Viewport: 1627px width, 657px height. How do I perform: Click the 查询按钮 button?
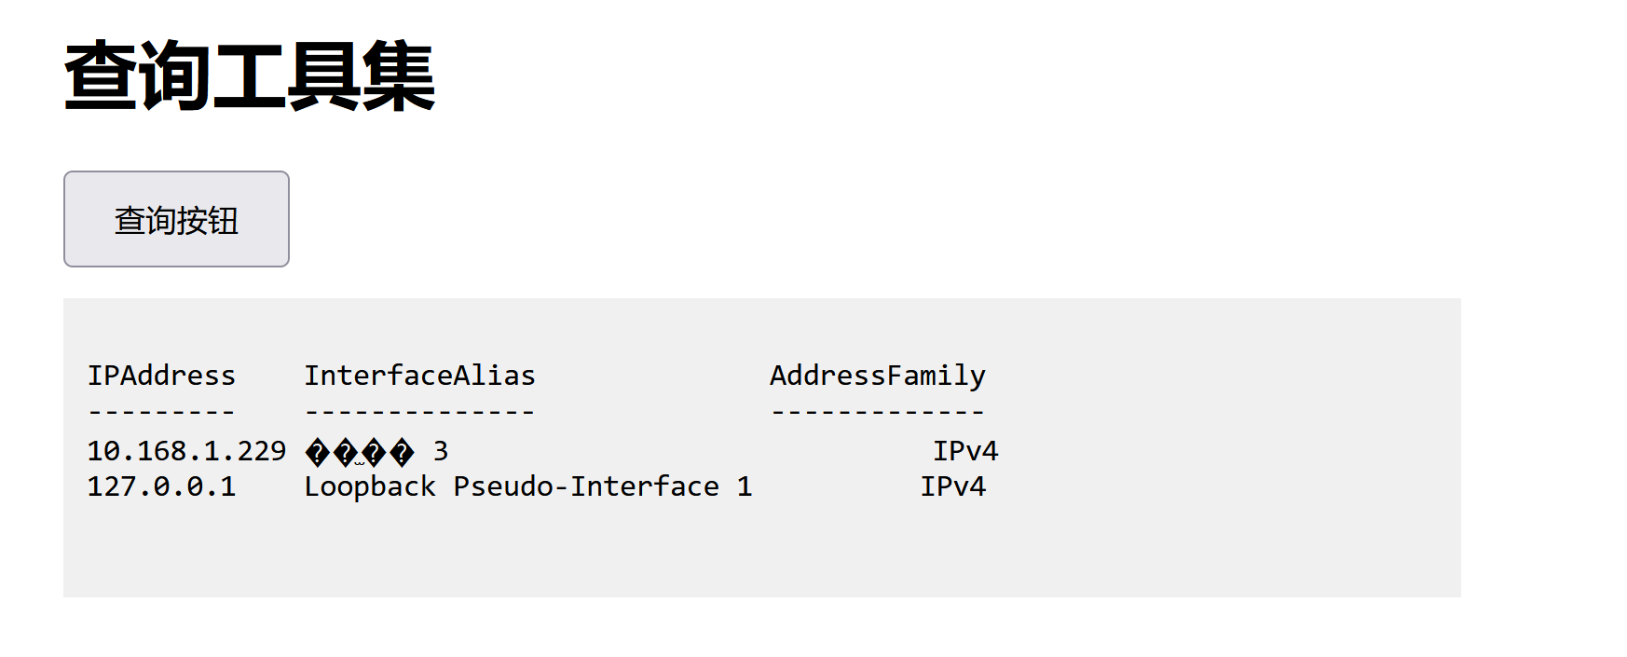tap(176, 219)
